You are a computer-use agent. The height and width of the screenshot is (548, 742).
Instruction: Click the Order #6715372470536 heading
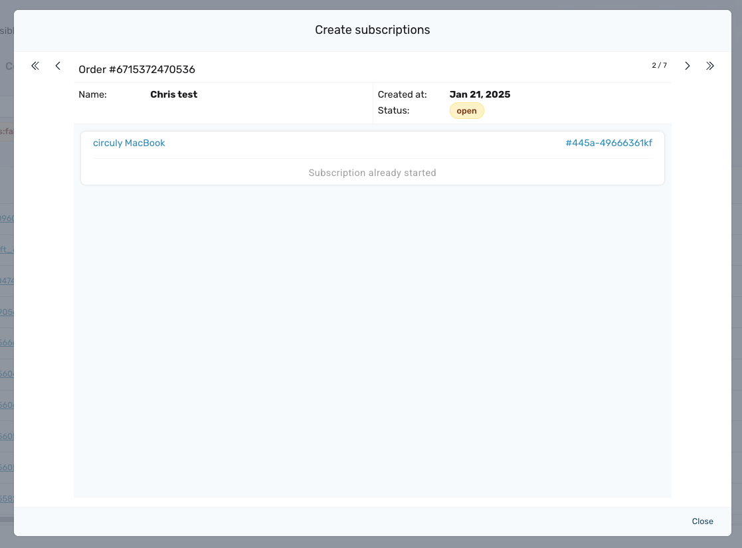point(137,70)
